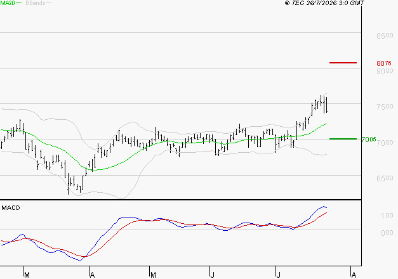Click the first J month marker
Screen dimensions: 398x279
point(212,275)
